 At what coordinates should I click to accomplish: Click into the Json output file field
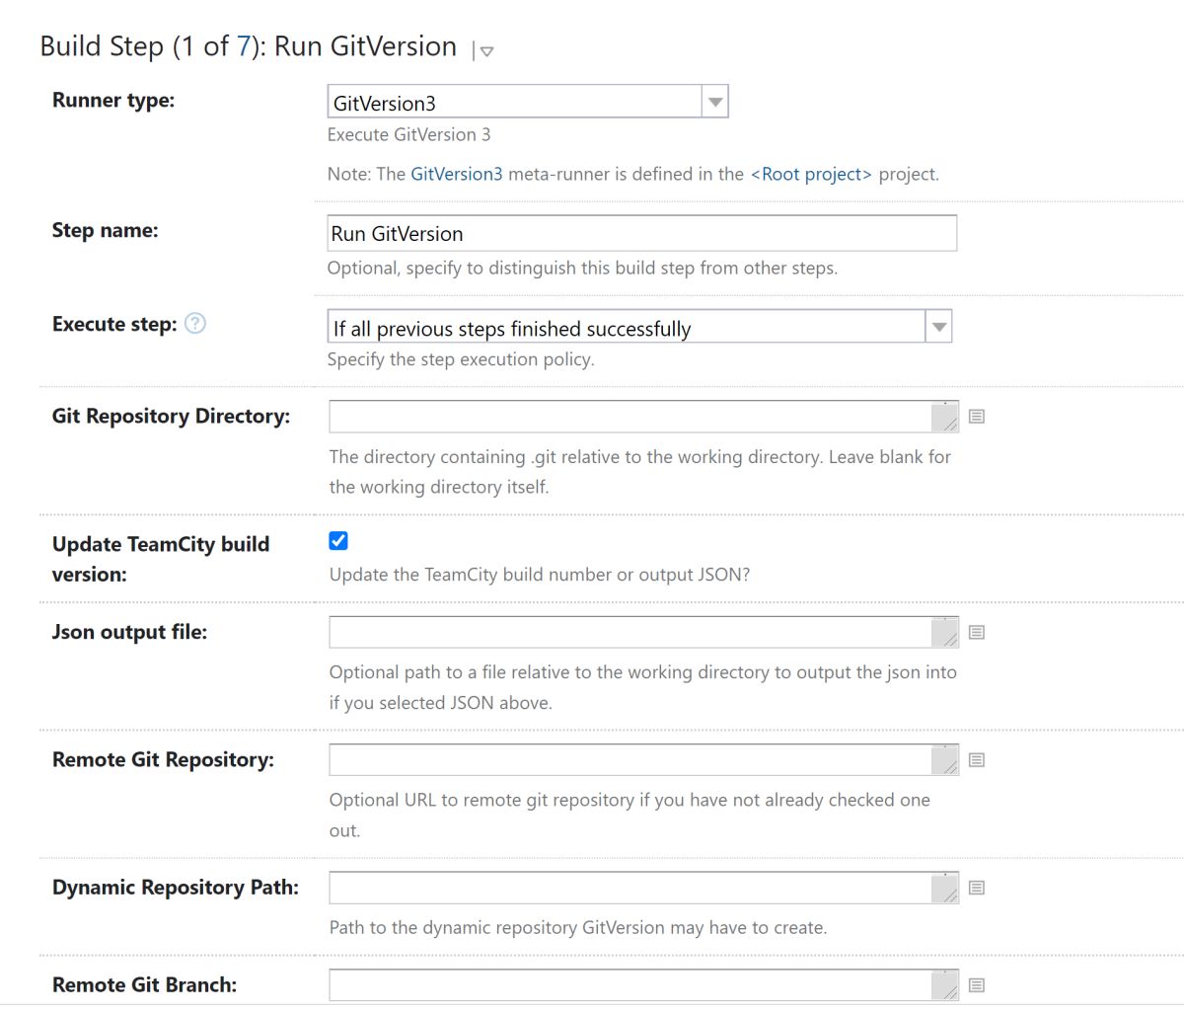point(643,632)
